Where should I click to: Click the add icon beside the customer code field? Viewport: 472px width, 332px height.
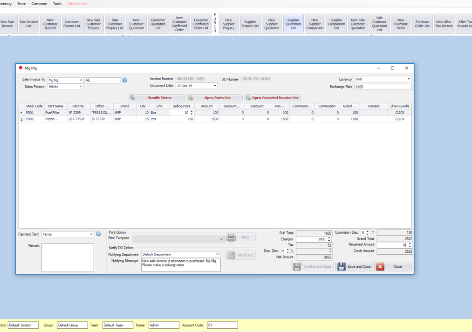(x=125, y=80)
